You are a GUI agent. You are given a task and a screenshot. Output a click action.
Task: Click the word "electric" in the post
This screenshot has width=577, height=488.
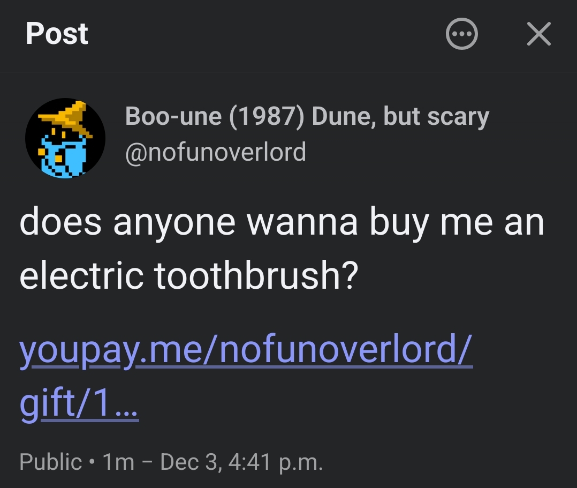pyautogui.click(x=81, y=276)
